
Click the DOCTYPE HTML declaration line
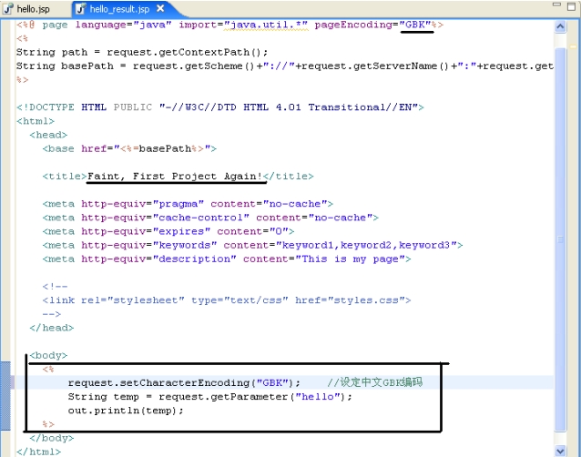[220, 107]
